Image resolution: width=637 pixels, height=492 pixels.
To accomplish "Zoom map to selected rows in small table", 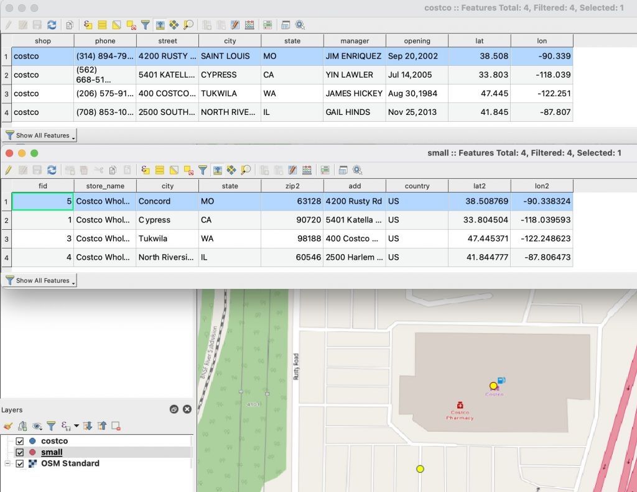I will coord(245,170).
